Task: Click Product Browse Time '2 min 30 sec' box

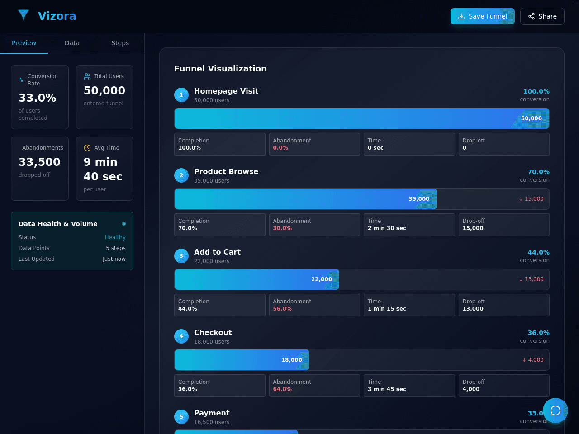Action: (x=409, y=225)
